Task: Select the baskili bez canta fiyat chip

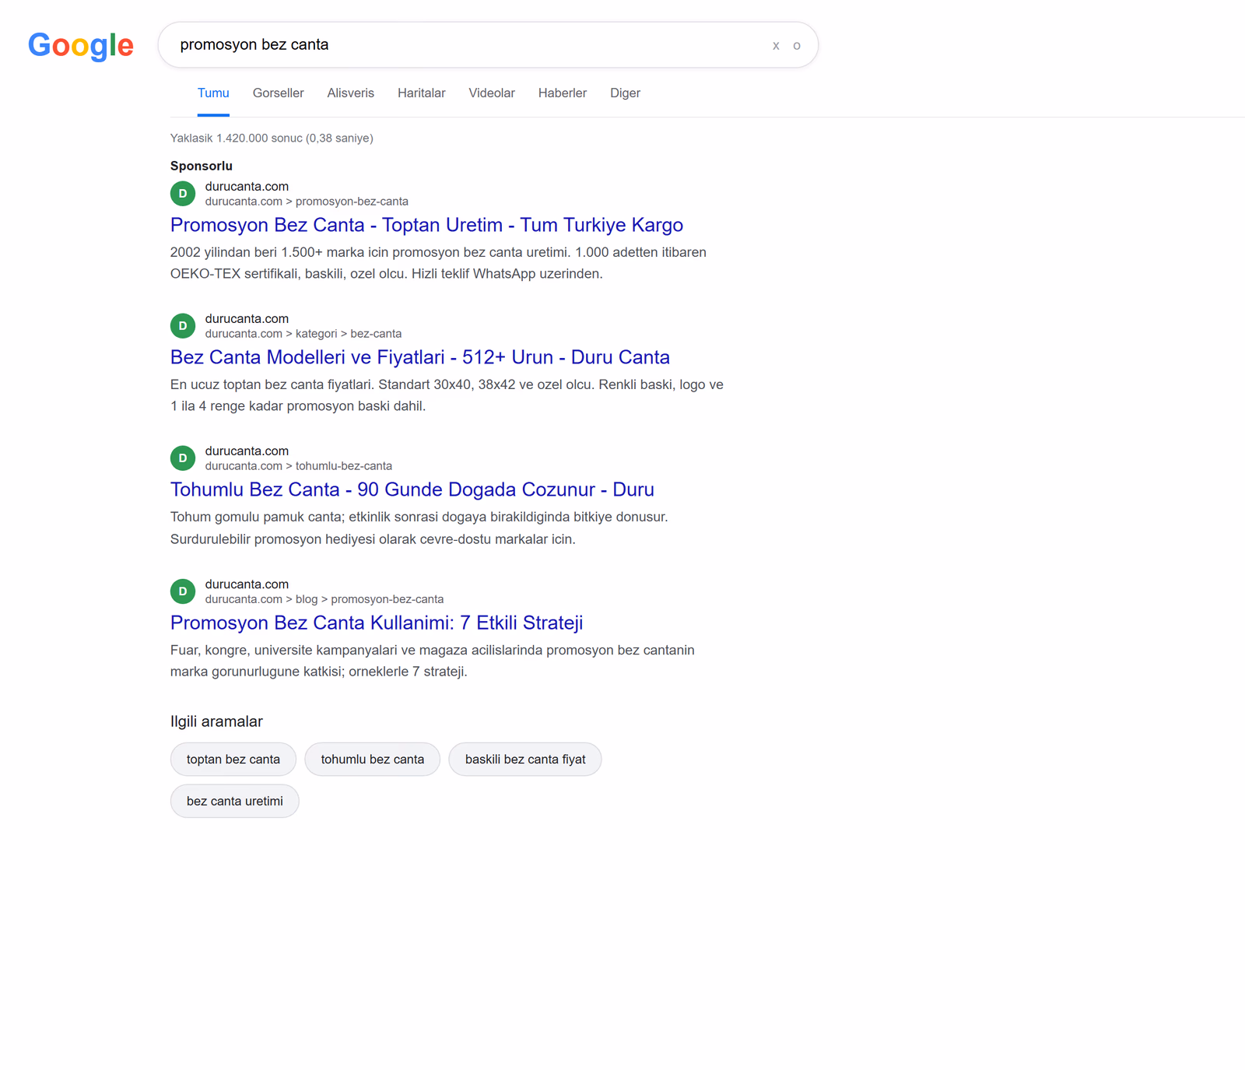Action: pos(525,760)
